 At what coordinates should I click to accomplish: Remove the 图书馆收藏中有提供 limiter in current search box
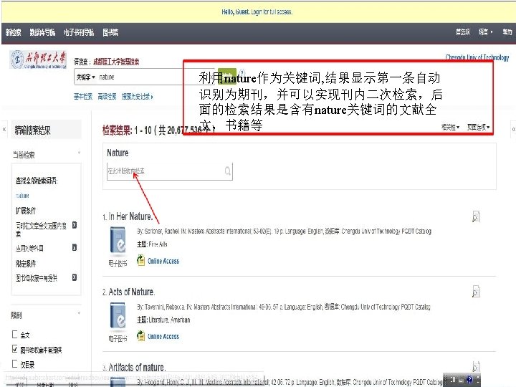(75, 277)
